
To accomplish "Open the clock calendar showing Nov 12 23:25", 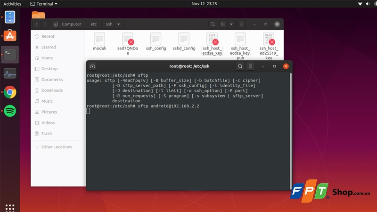I will click(x=204, y=4).
